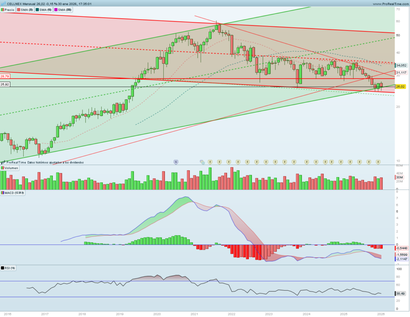Select the 38,49 RSI value label
This screenshot has width=410, height=317.
[400, 293]
